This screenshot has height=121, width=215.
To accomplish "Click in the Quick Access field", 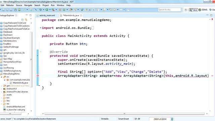I will click(169, 10).
